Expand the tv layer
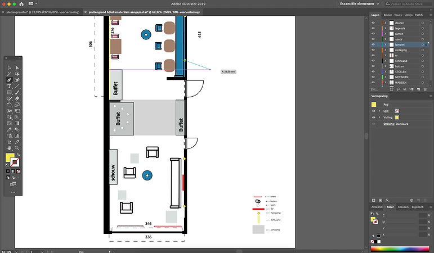The width and height of the screenshot is (434, 253). tap(385, 55)
